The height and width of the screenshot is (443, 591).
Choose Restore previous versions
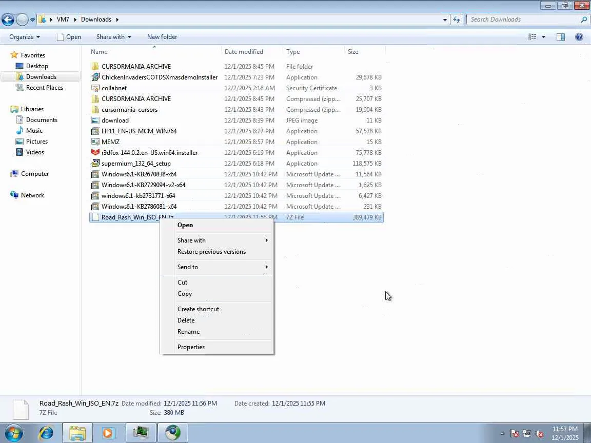pos(216,252)
